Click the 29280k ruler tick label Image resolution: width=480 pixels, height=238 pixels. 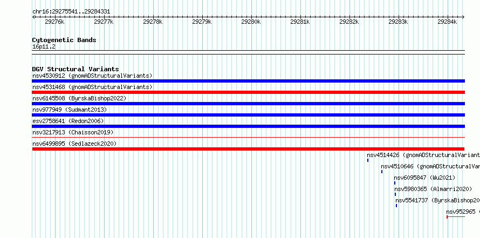tap(251, 22)
